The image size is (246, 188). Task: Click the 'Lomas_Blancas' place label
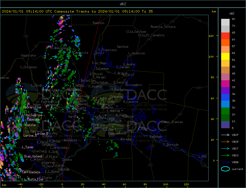[172, 122]
